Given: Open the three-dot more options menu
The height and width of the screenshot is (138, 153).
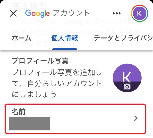Looking at the screenshot, I should 117,13.
